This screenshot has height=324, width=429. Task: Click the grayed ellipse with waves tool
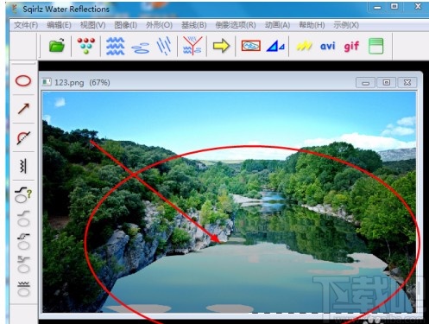[23, 289]
